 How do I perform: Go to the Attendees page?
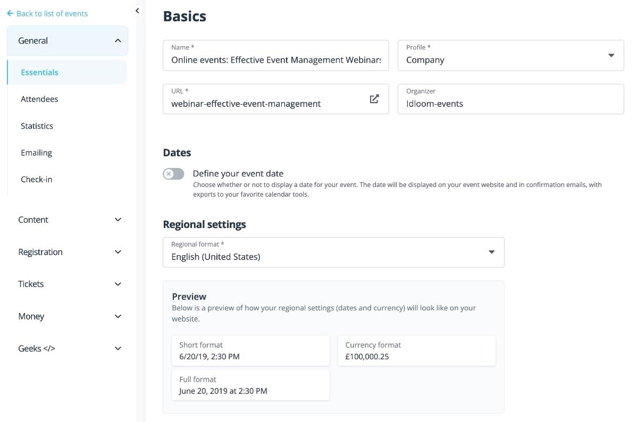[x=39, y=99]
